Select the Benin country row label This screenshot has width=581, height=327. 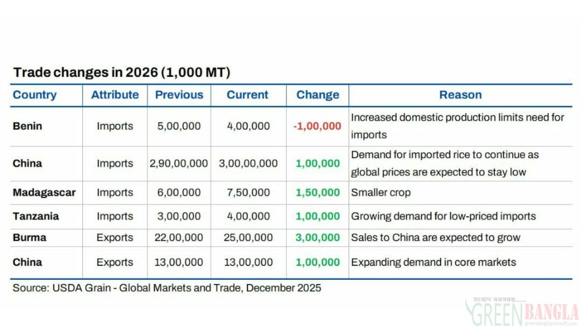click(x=27, y=126)
